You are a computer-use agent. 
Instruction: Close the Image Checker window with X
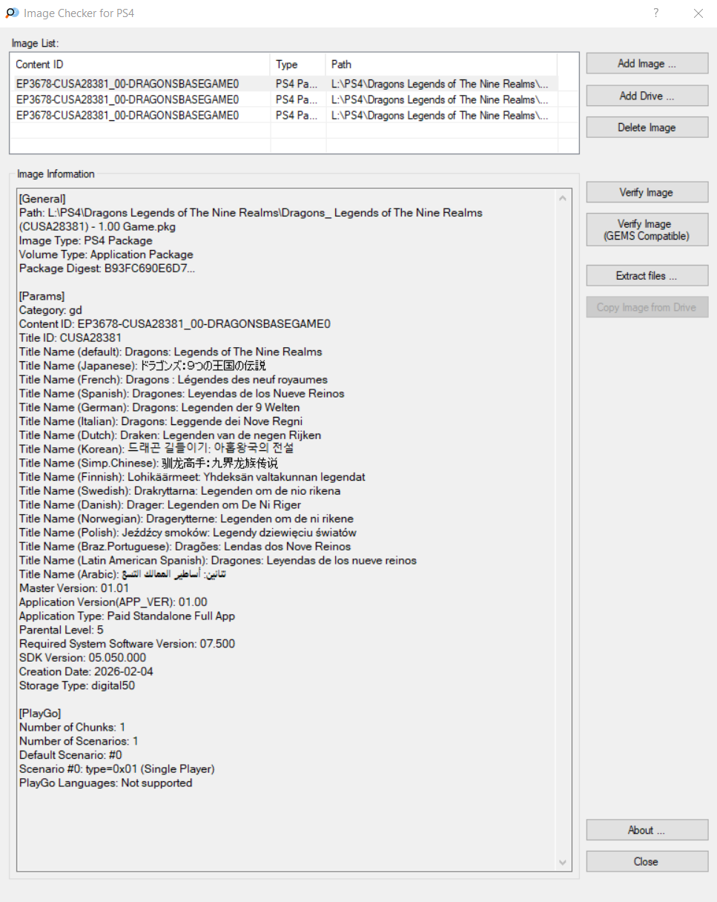[x=698, y=13]
